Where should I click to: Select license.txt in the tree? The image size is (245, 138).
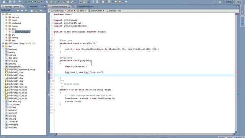coord(13,110)
